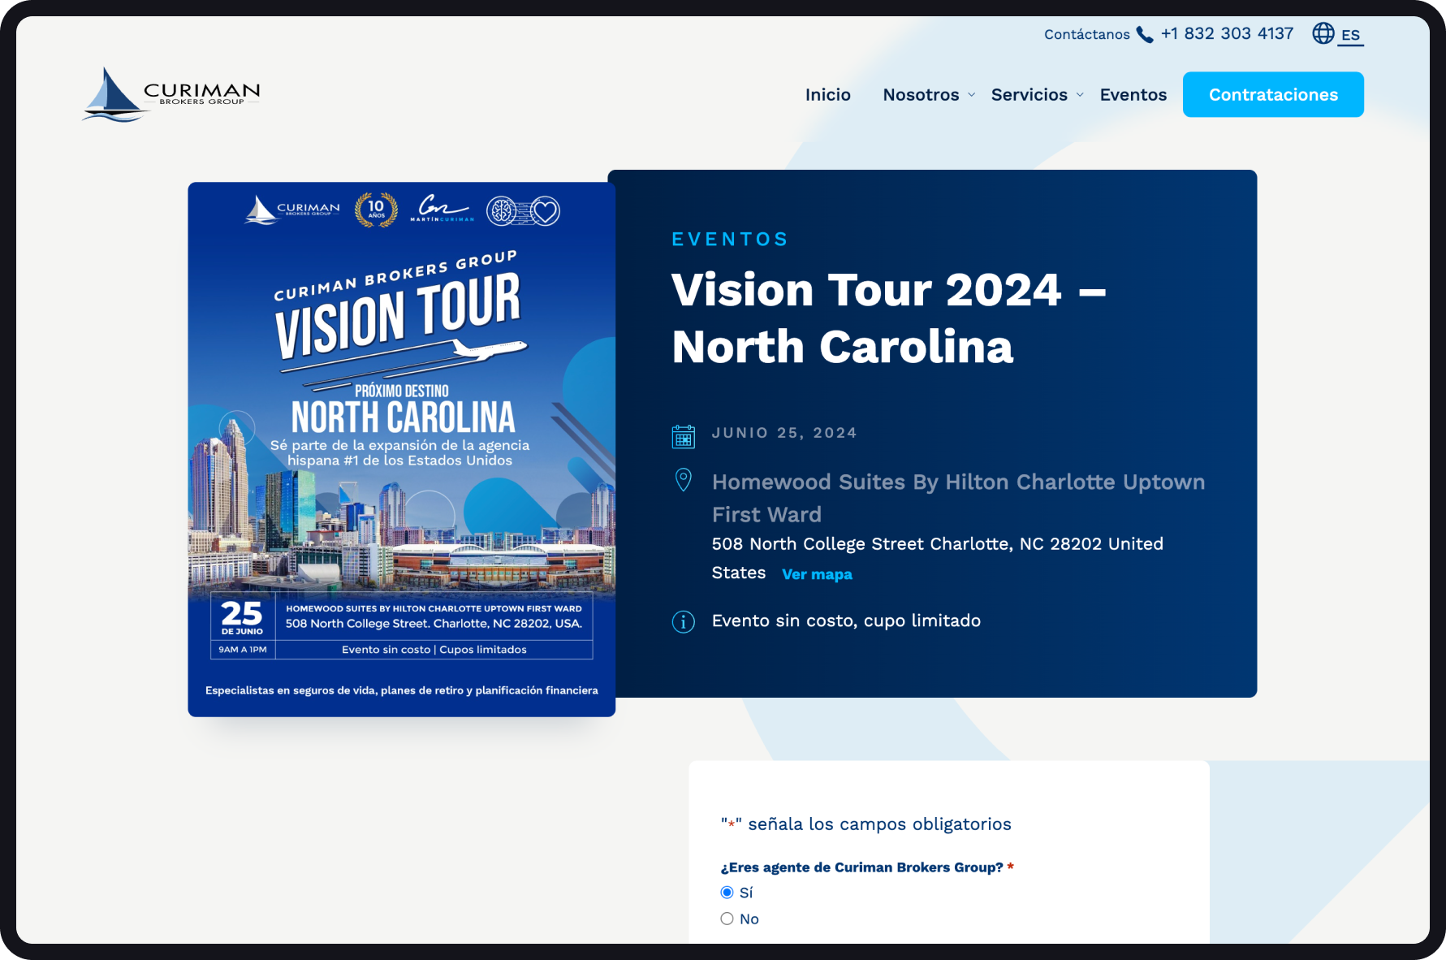Click the Evento sin costo, cupo limitado text
The image size is (1446, 960).
pos(846,621)
